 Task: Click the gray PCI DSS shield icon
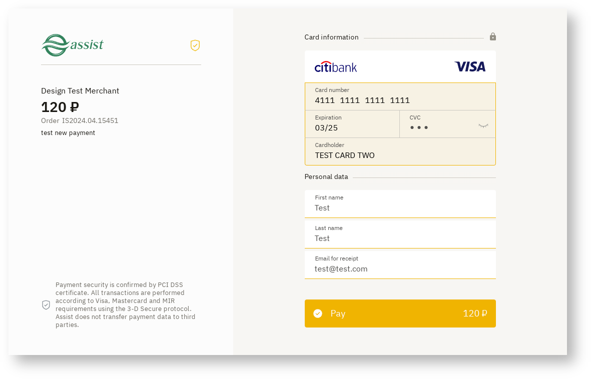pos(46,304)
